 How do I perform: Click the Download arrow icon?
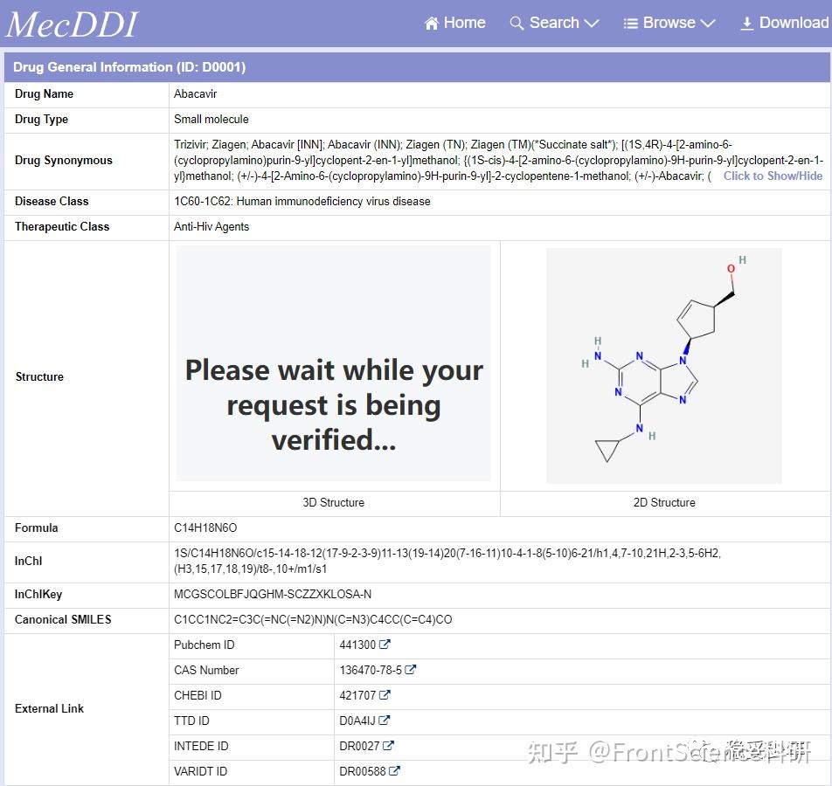[x=747, y=23]
